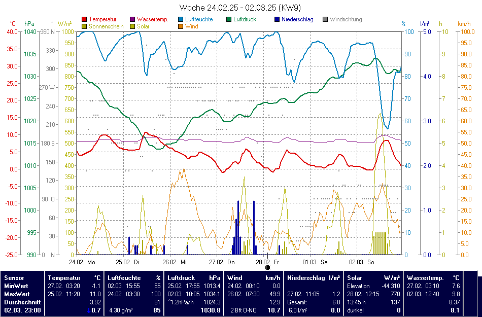Click the 26.02. Mi date label
The width and height of the screenshot is (482, 317).
pyautogui.click(x=175, y=262)
